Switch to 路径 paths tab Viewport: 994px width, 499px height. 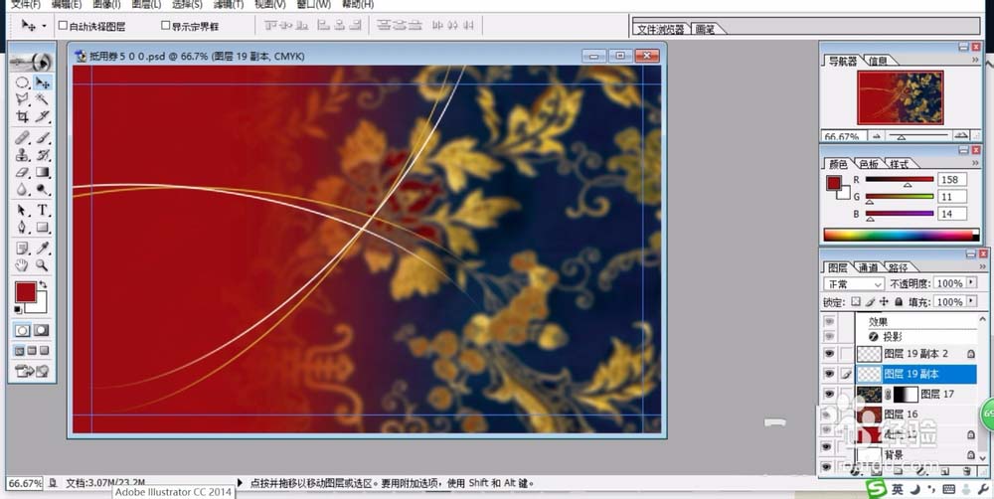(898, 267)
